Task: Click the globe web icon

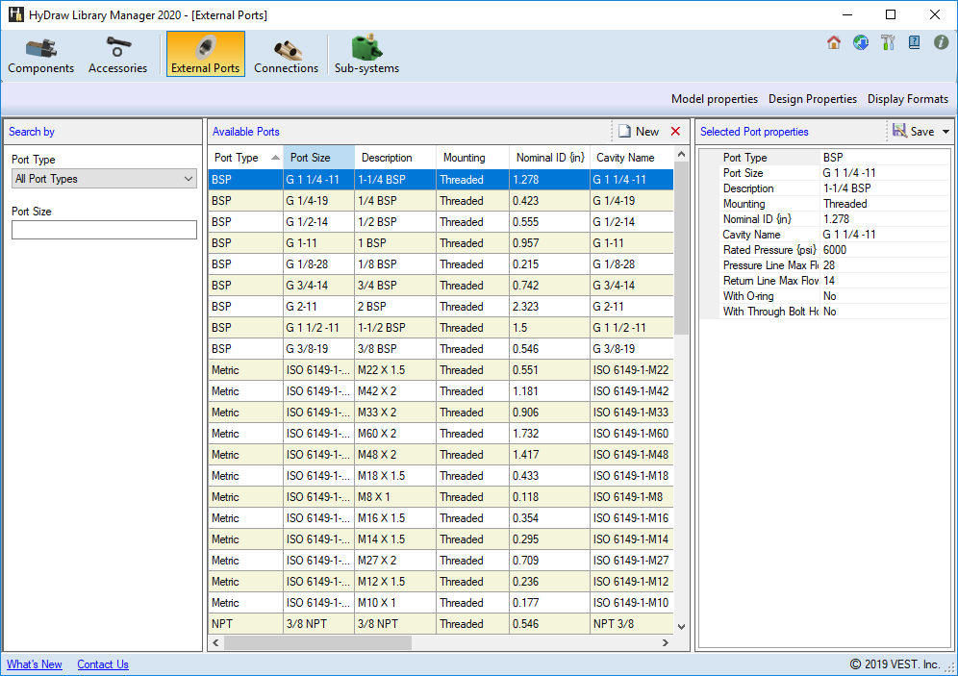Action: pos(861,42)
